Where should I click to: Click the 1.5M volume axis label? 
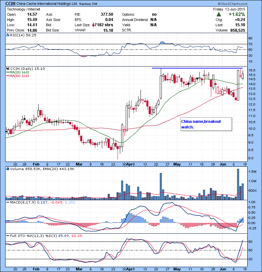[252, 172]
